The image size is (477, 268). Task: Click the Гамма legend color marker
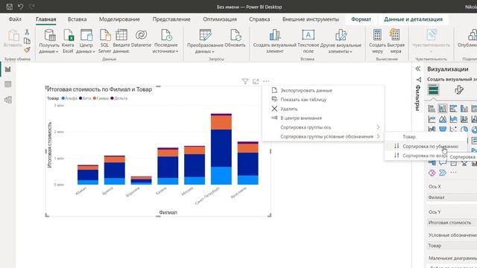pos(95,98)
